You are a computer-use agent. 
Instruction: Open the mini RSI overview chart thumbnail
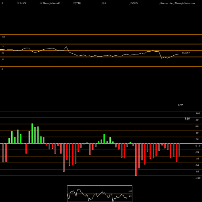(100, 194)
